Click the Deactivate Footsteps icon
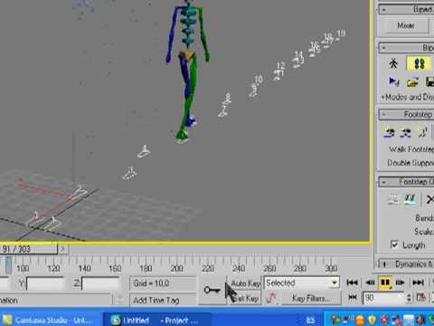The width and height of the screenshot is (434, 326). pyautogui.click(x=410, y=199)
